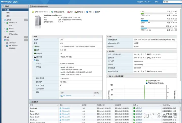Expand the CPU row in hardware panel

point(33,46)
